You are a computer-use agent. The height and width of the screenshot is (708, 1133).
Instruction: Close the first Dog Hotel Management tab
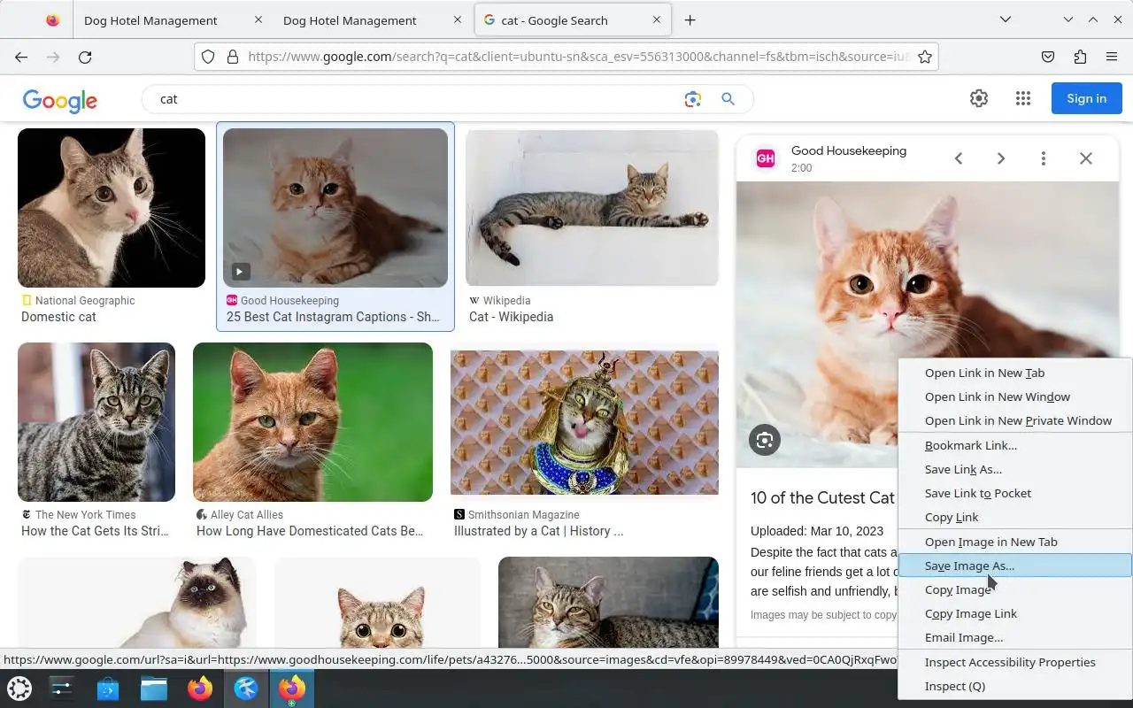[258, 19]
